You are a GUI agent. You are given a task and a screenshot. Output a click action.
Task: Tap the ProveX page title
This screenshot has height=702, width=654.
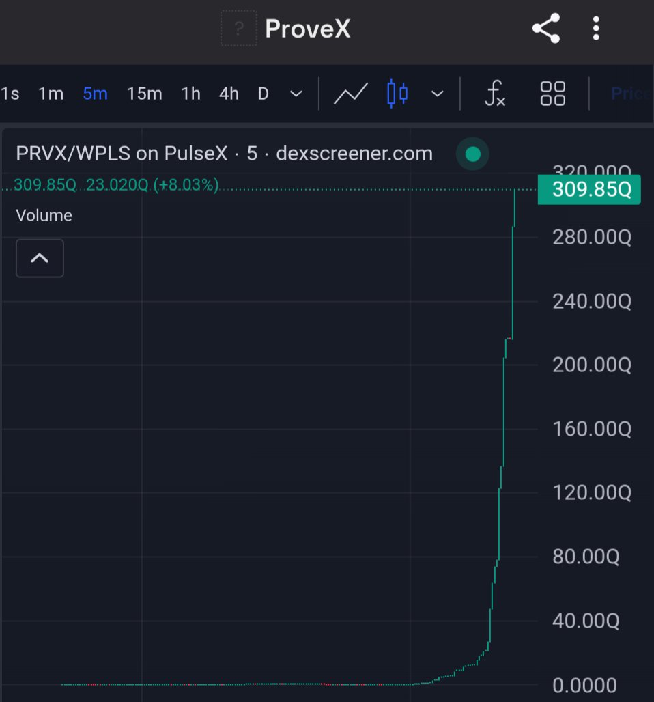[308, 29]
